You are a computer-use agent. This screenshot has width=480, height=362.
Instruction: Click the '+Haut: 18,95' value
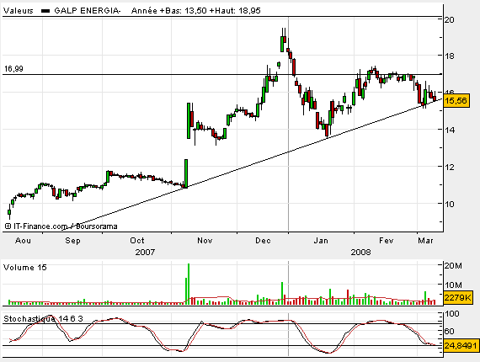coord(235,11)
